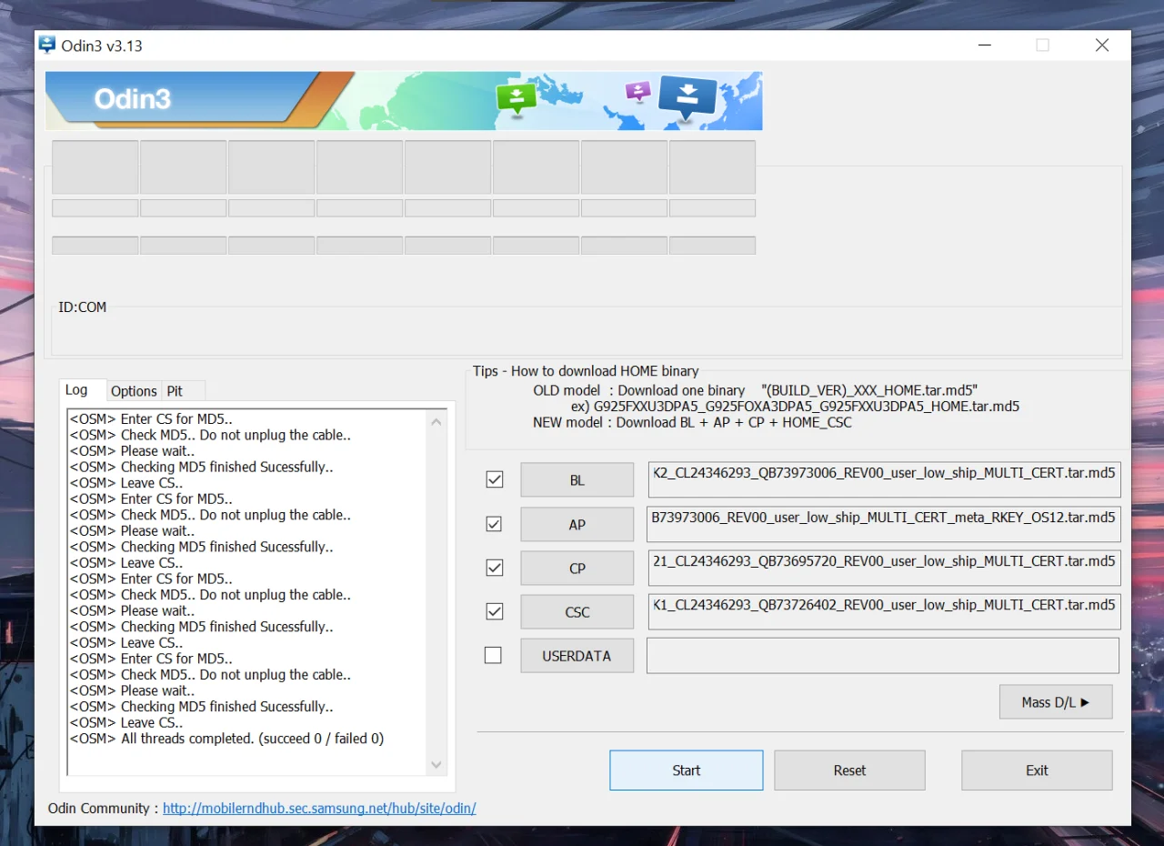Click the Odin3 title bar app icon
The width and height of the screenshot is (1164, 846).
(47, 45)
